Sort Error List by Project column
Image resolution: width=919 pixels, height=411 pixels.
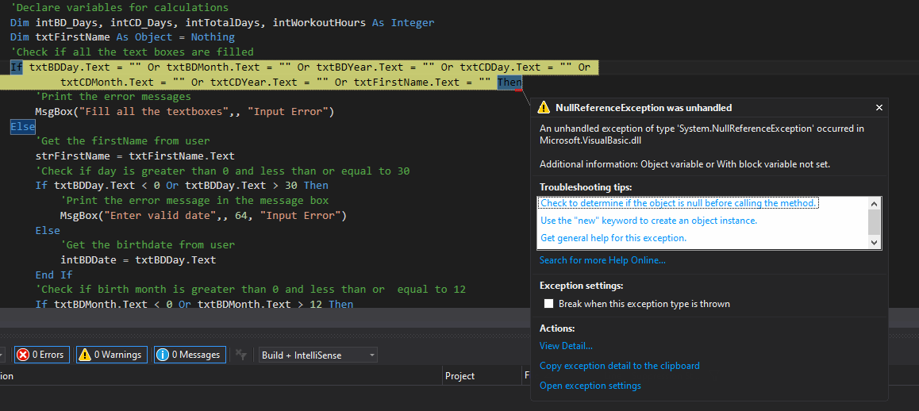(460, 376)
